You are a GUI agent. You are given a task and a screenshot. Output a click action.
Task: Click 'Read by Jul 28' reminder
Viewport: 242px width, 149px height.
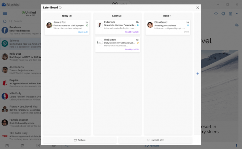(132, 32)
